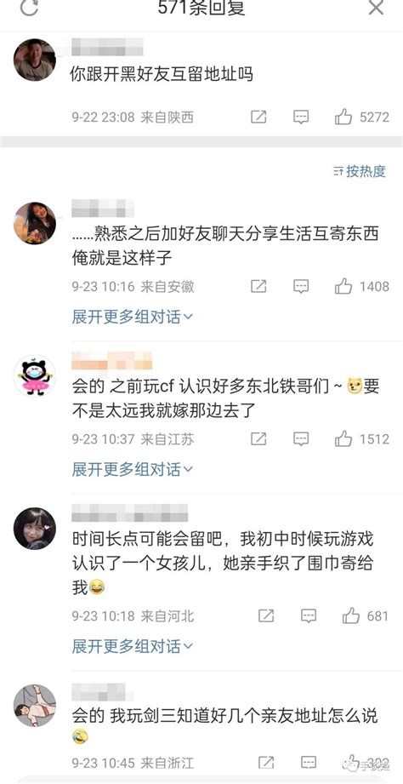Image resolution: width=403 pixels, height=784 pixels.
Task: Expand more conversations under the Anhui comment
Action: click(x=133, y=317)
